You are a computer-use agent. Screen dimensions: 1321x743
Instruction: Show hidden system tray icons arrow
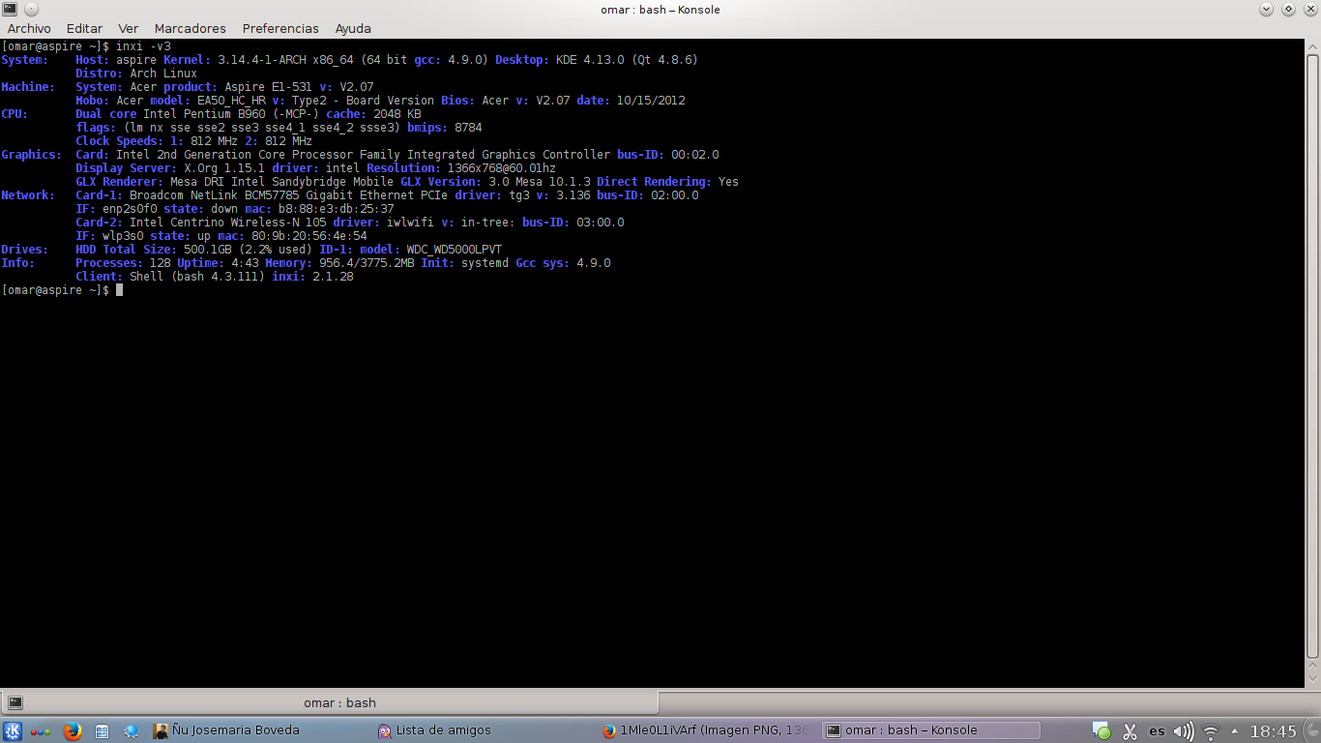tap(1234, 731)
